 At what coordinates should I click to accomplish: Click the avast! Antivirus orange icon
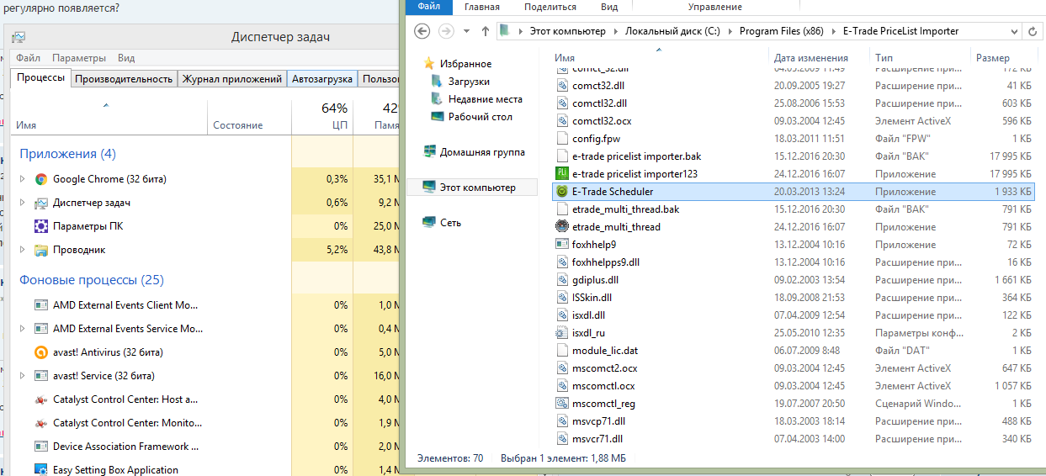40,352
